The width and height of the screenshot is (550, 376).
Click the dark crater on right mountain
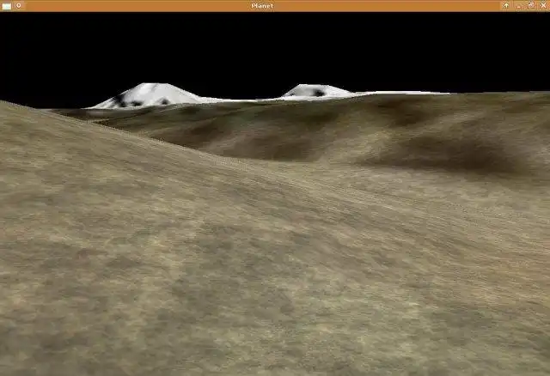319,93
